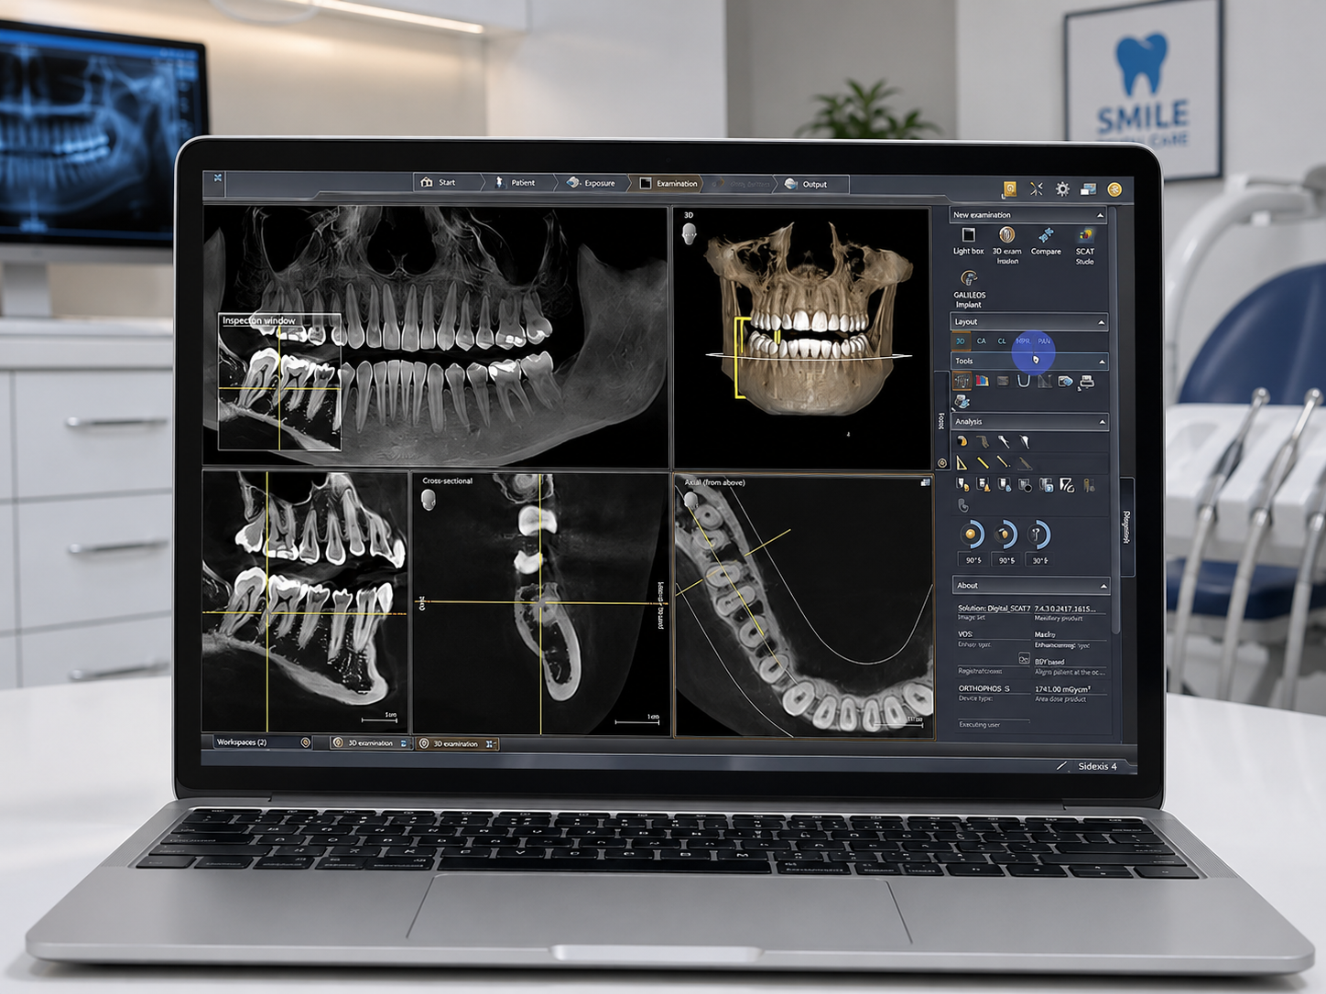Screen dimensions: 1326x994
Task: Click the window layout icon in top bar
Action: point(1089,189)
